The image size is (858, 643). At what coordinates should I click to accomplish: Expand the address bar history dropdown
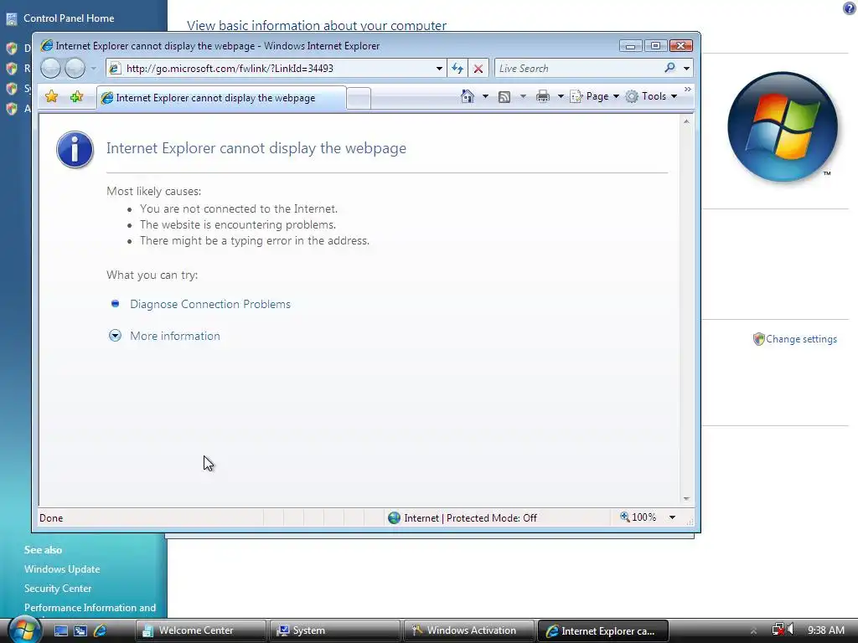[439, 69]
